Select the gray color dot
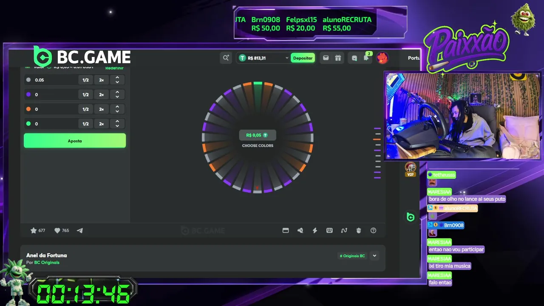Screen dimensions: 544x306 (x=28, y=80)
